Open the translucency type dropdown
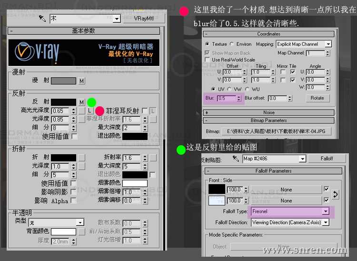357x261 pixels. pos(80,222)
